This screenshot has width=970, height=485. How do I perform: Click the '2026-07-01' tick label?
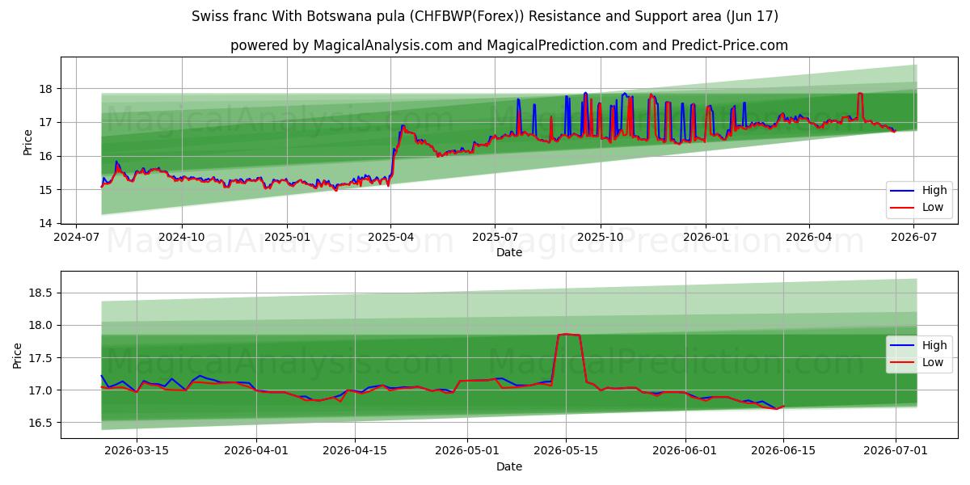point(896,453)
